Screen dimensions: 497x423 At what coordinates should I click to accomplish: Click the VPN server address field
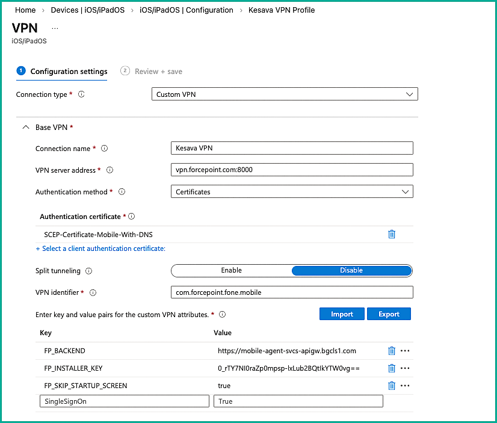tap(292, 170)
